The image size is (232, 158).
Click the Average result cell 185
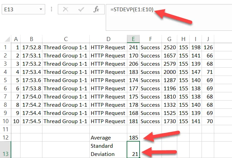click(133, 137)
